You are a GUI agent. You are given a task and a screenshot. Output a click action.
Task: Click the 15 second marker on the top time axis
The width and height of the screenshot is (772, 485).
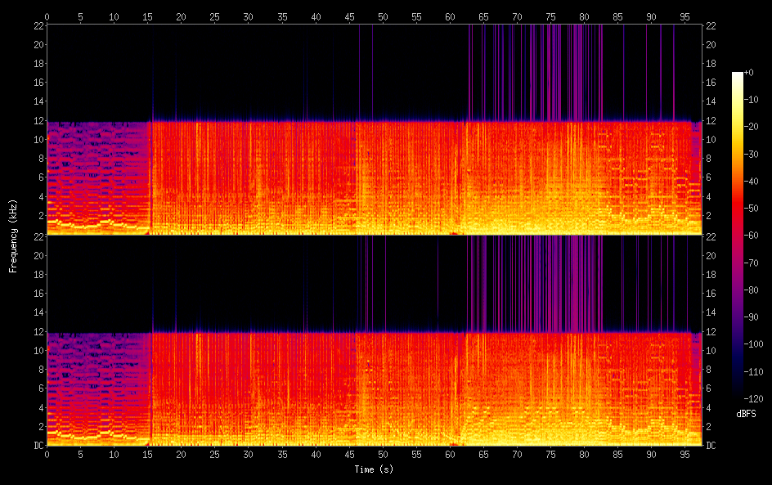[x=148, y=16]
